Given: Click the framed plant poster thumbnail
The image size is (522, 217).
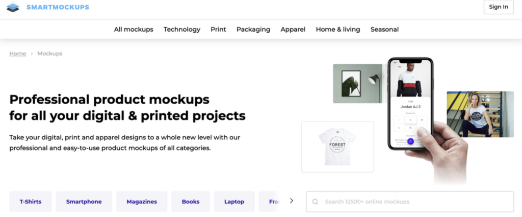Looking at the screenshot, I should coord(357,83).
